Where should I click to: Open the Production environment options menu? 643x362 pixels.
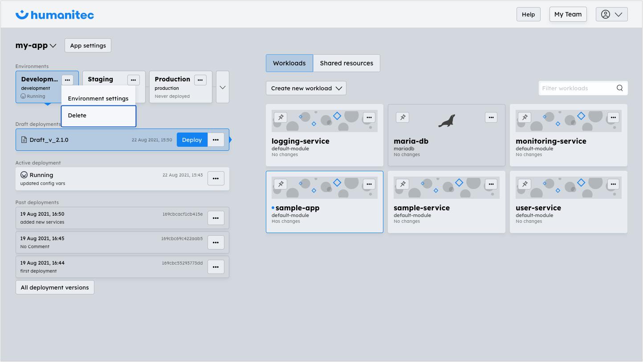pyautogui.click(x=200, y=80)
